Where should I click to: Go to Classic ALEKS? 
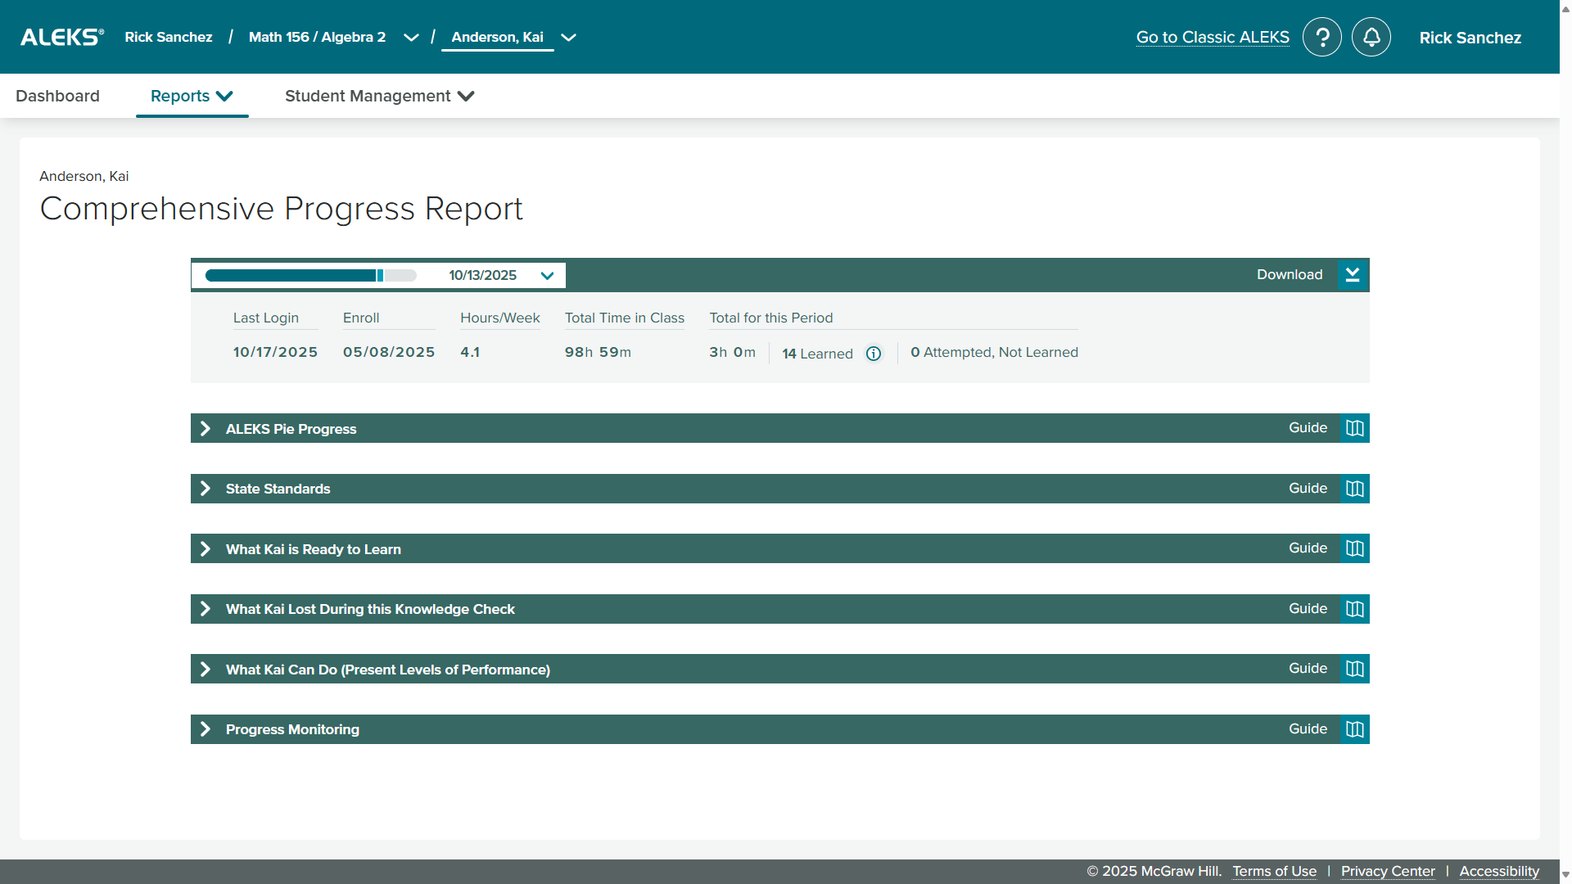tap(1213, 37)
